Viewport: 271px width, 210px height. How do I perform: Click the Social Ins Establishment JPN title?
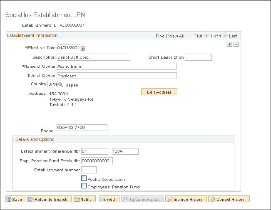coord(45,15)
